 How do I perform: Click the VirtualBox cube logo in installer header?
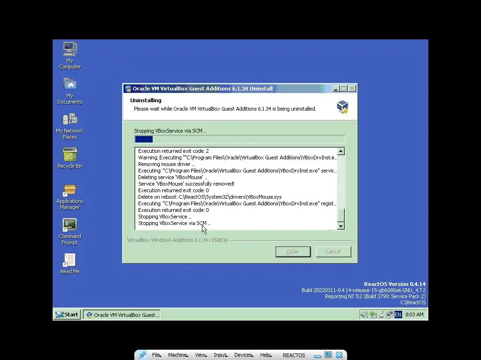point(342,106)
